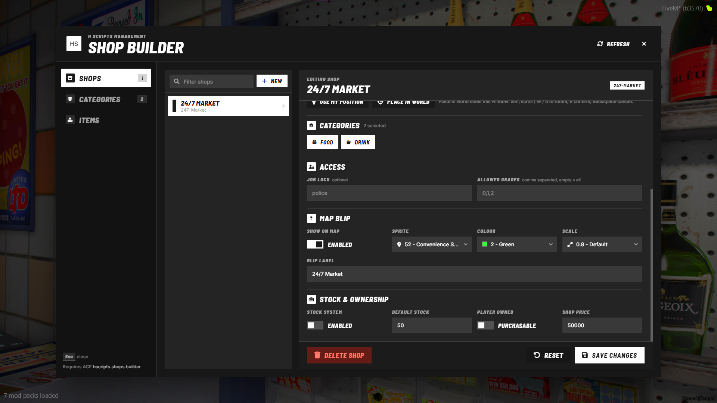Image resolution: width=717 pixels, height=403 pixels.
Task: Click the Blip Label text field
Action: (x=475, y=274)
